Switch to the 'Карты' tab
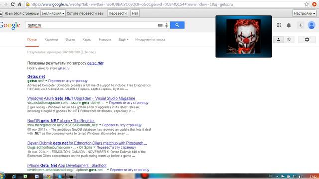The height and width of the screenshot is (179, 319). 87,40
